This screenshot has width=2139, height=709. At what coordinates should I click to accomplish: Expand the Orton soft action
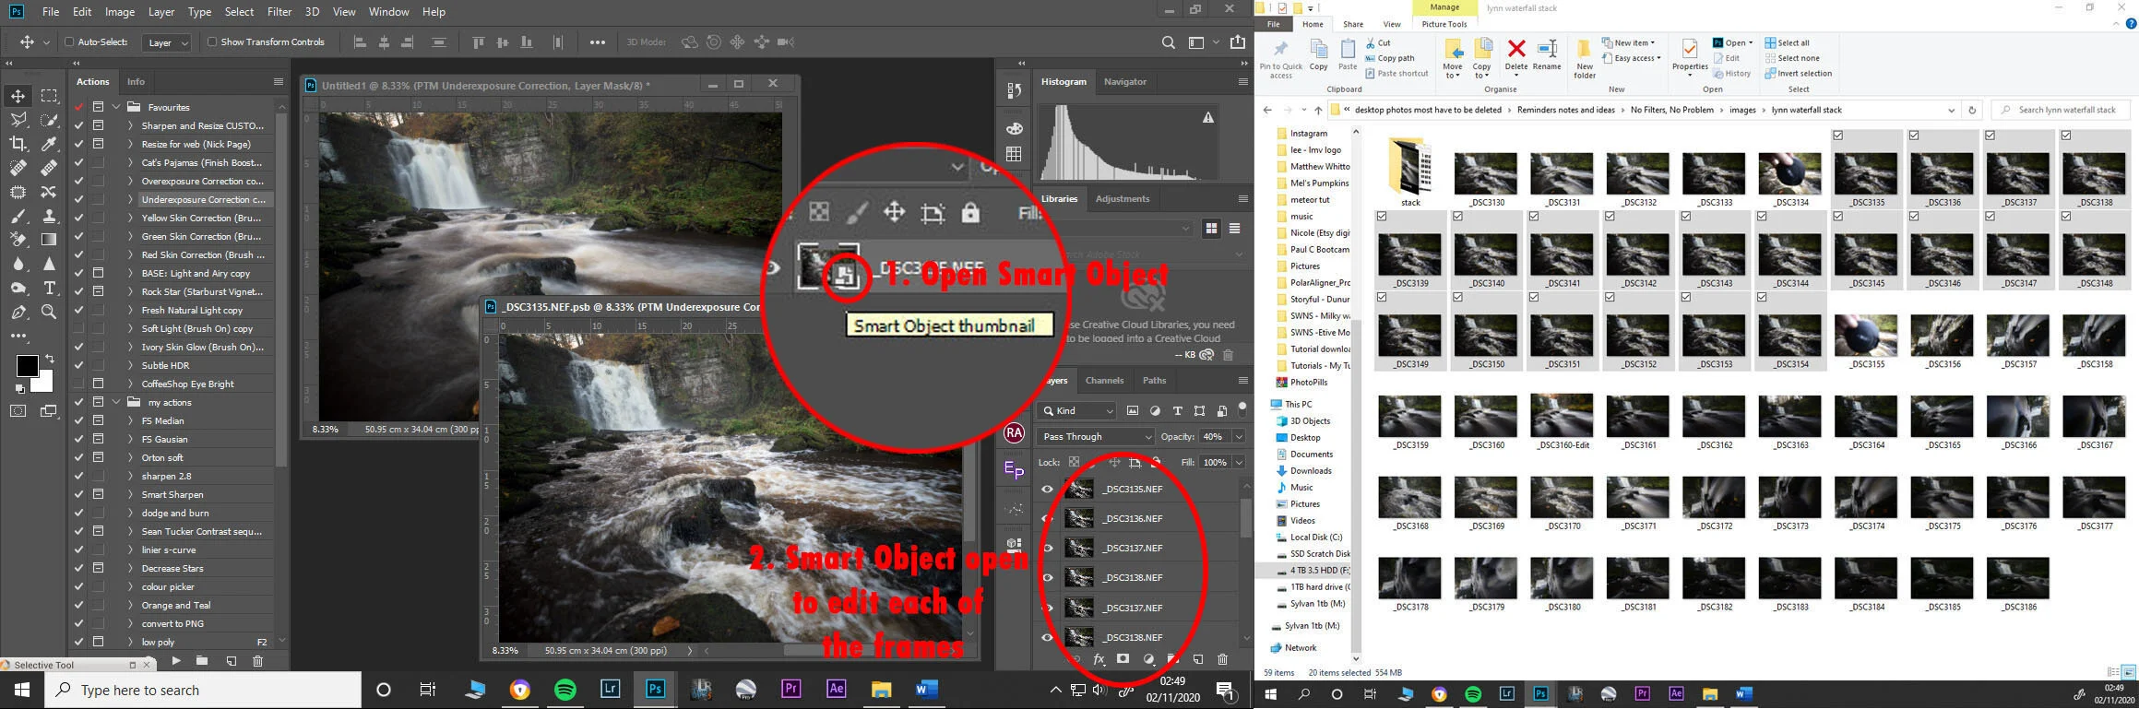(x=130, y=457)
